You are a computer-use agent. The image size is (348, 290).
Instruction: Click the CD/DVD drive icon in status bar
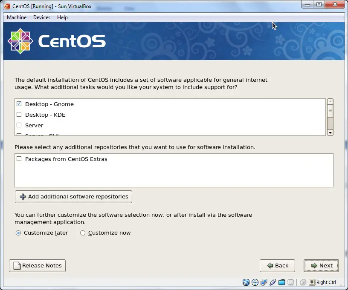point(255,282)
